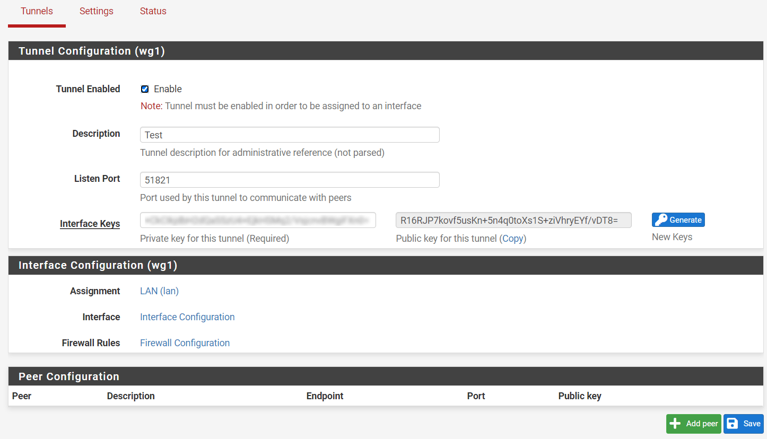Click the Copy public key link

513,239
